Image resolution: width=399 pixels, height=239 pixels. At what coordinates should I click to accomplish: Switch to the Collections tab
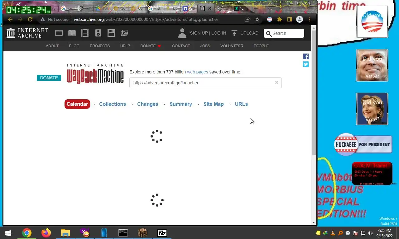pyautogui.click(x=113, y=104)
